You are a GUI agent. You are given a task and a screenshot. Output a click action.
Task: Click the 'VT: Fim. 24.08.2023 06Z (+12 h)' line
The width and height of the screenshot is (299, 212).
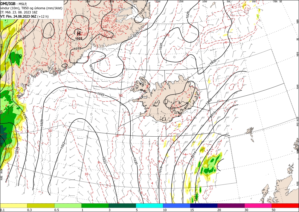click(25, 16)
